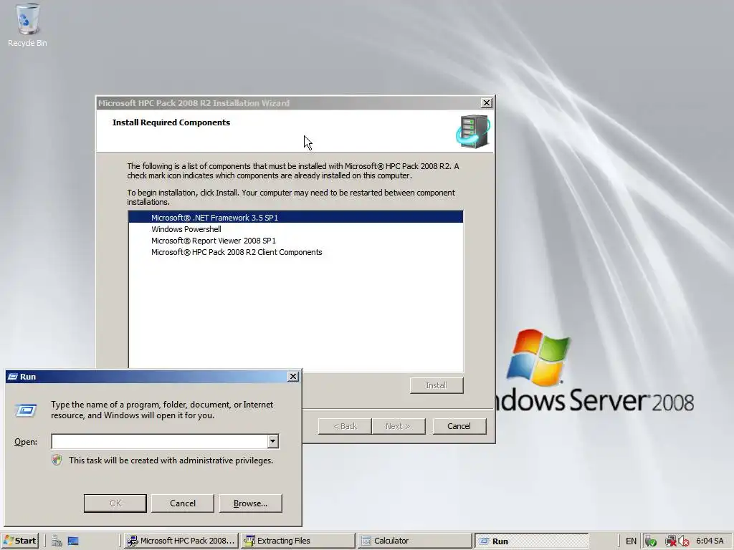Switch to Calculator taskbar item
Screen dimensions: 734x550
point(415,541)
